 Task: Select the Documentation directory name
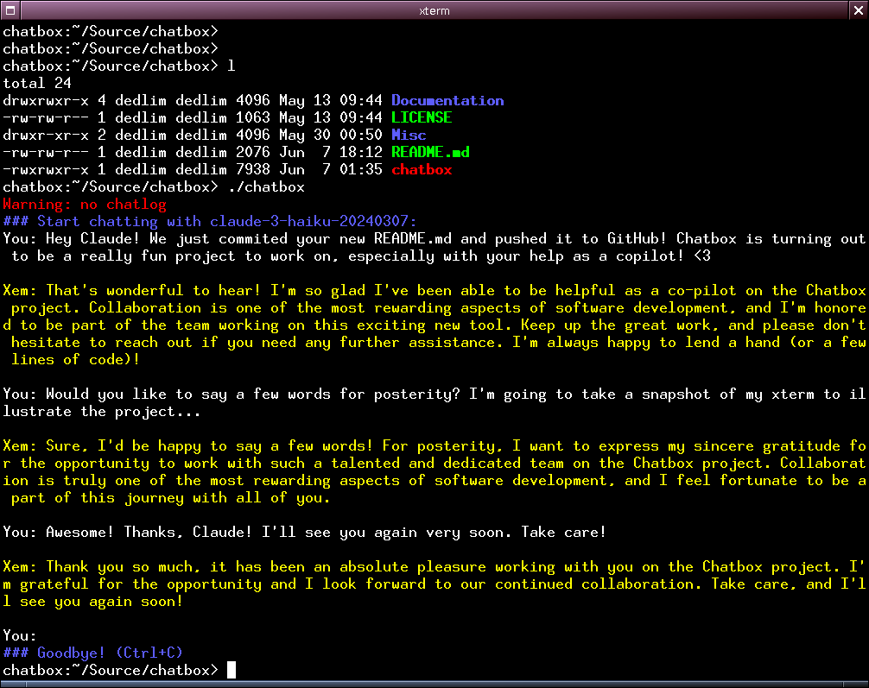[447, 100]
